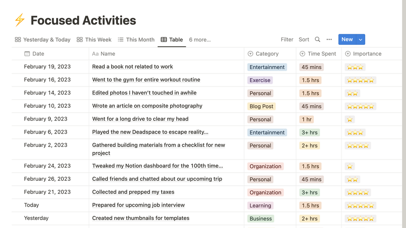Click the Filter button
The height and width of the screenshot is (228, 406).
pyautogui.click(x=287, y=40)
